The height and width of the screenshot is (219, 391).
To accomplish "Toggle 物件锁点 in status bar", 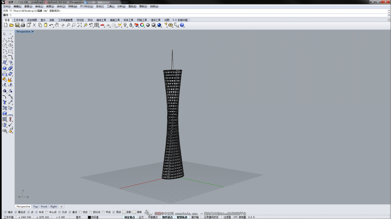I will tap(167, 217).
